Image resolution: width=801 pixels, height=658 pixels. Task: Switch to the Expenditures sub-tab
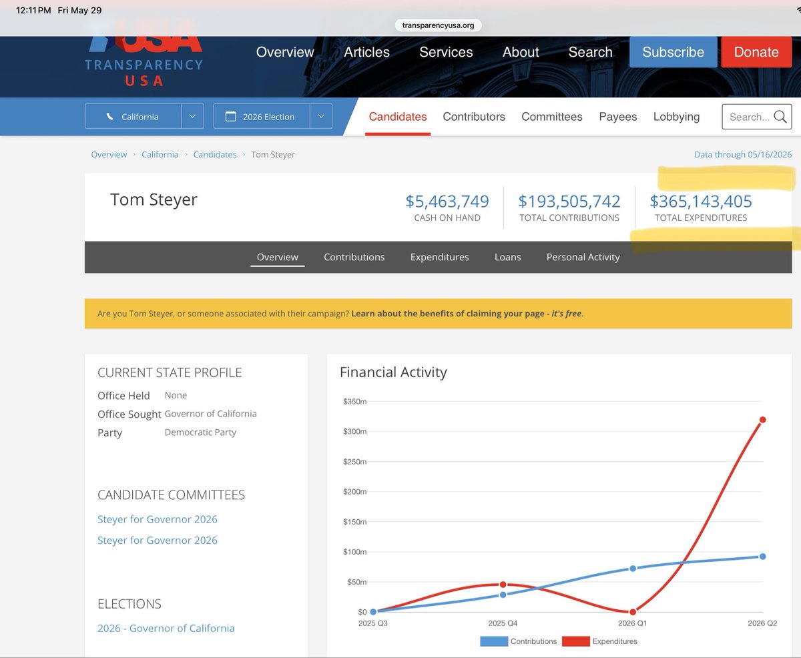pyautogui.click(x=440, y=257)
